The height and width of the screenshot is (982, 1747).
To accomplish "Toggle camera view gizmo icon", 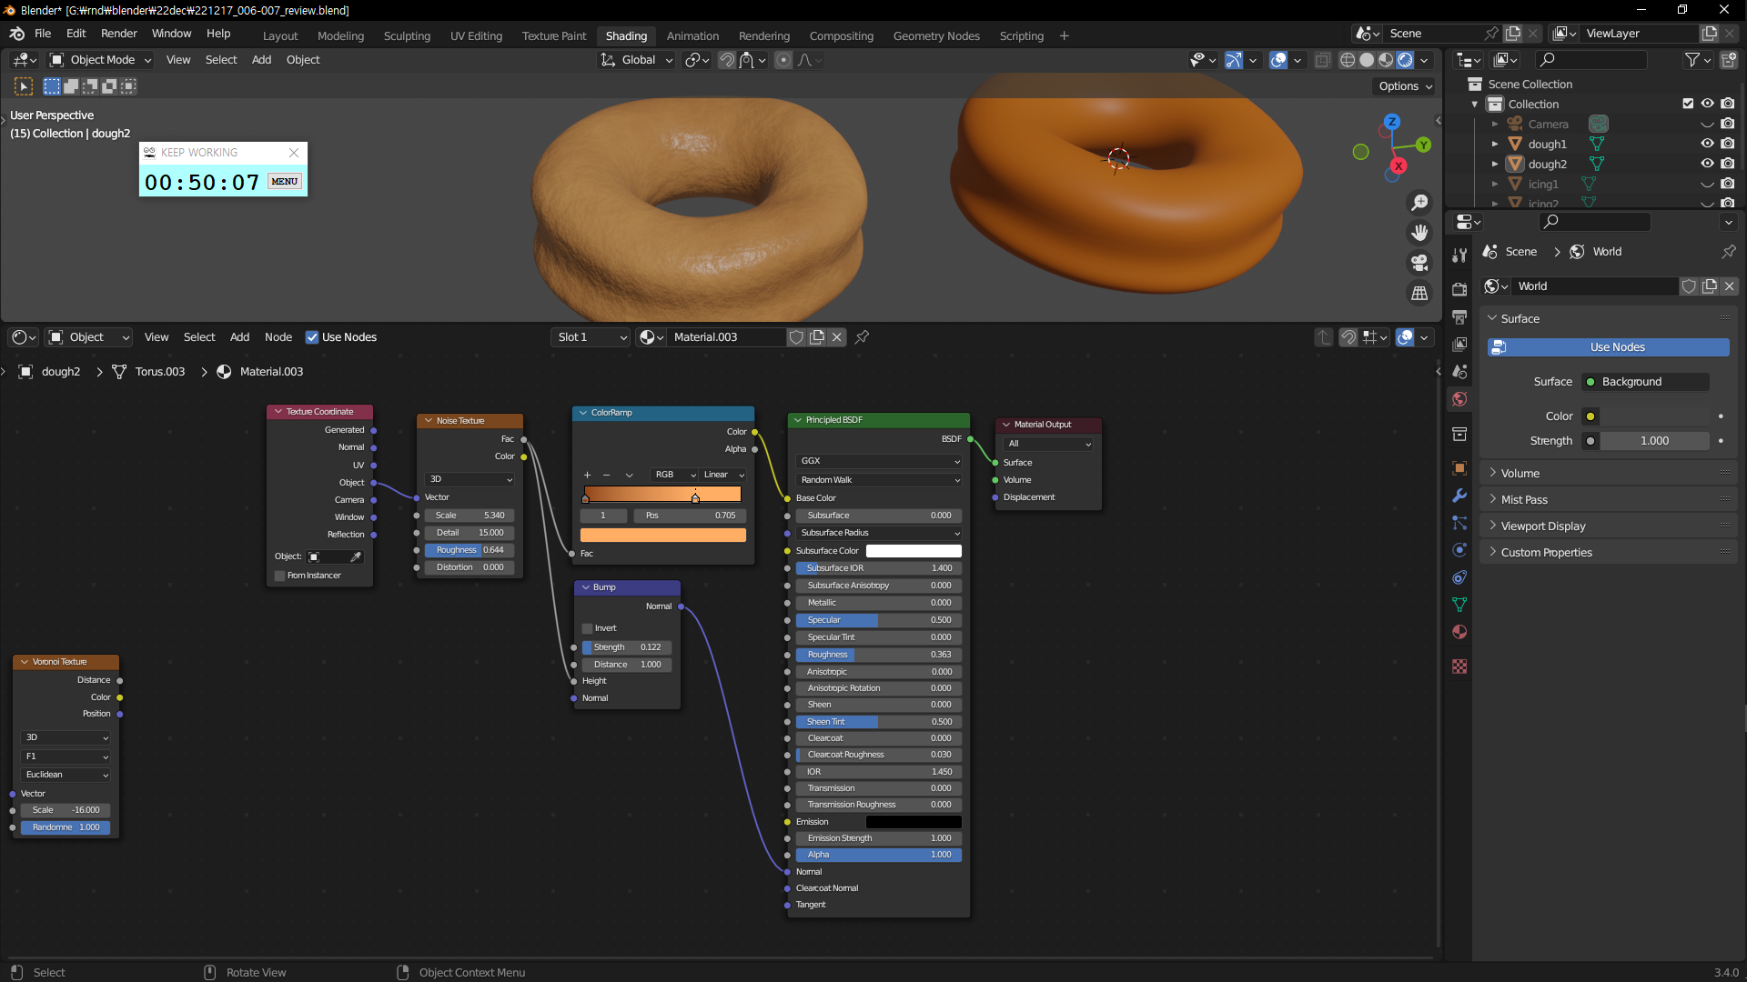I will [1419, 263].
